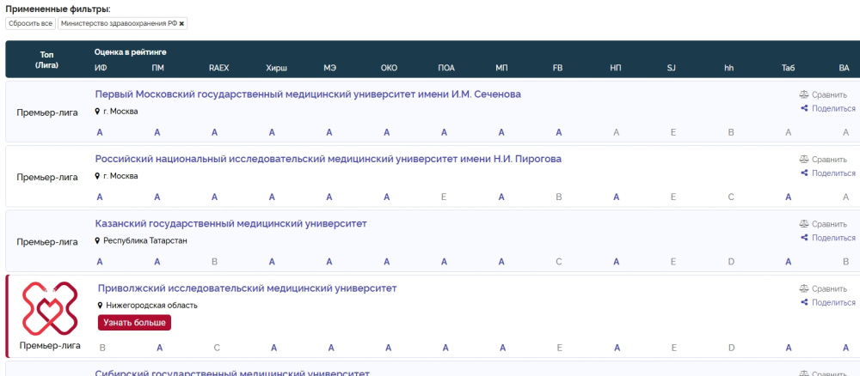Click RAEX grade C in Приволжский row
The image size is (860, 376).
[217, 348]
